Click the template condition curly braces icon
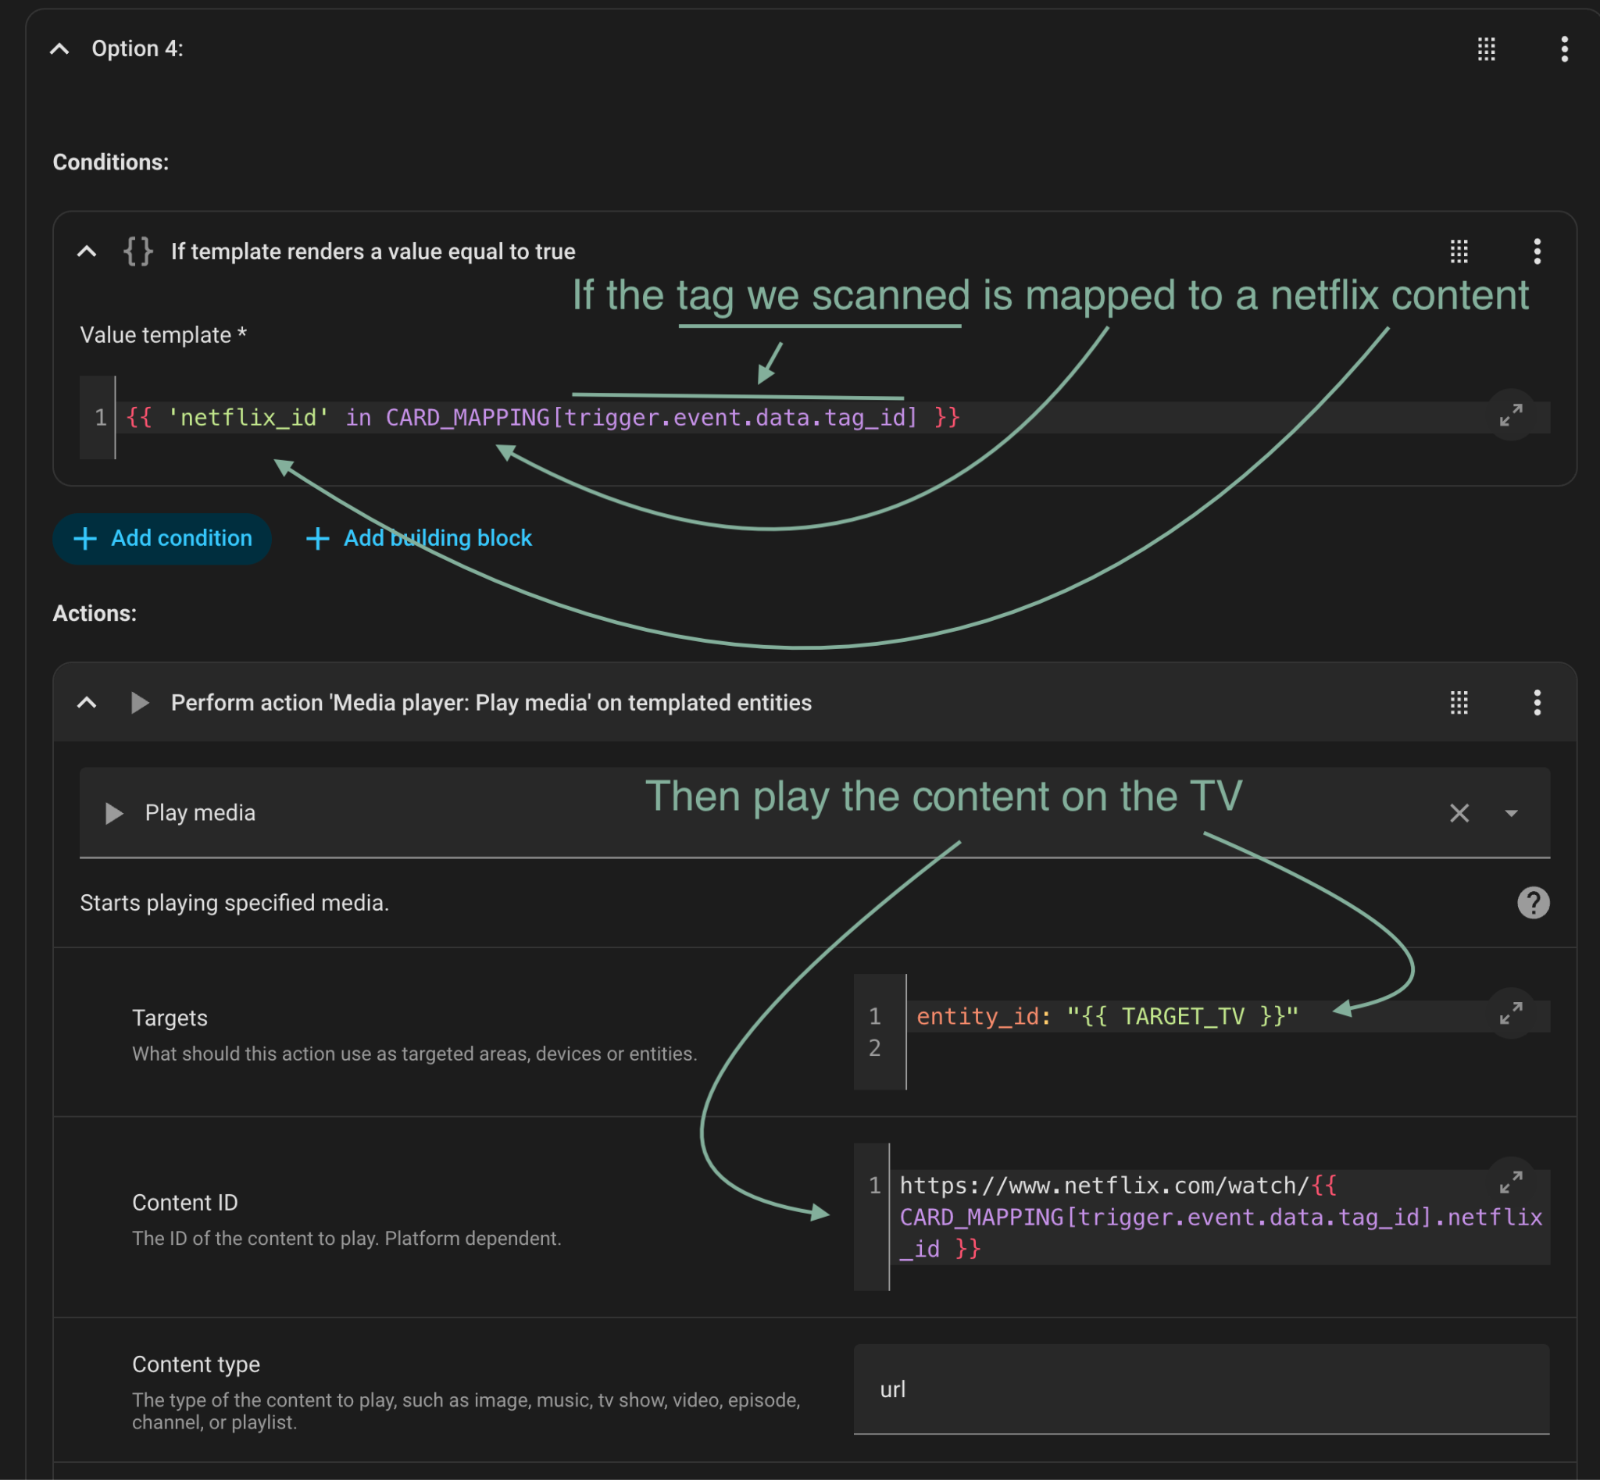1600x1480 pixels. click(x=137, y=251)
